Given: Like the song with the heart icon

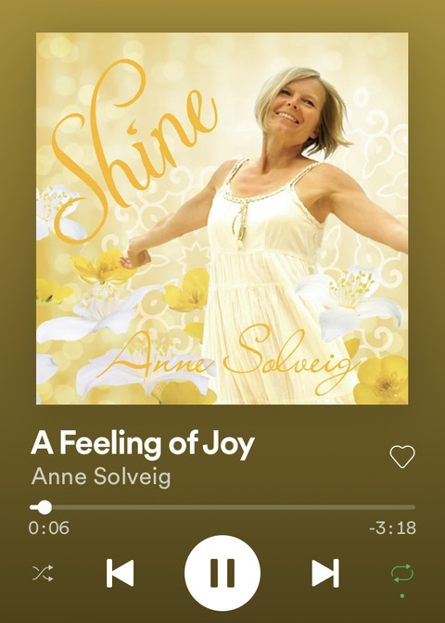Looking at the screenshot, I should [402, 456].
